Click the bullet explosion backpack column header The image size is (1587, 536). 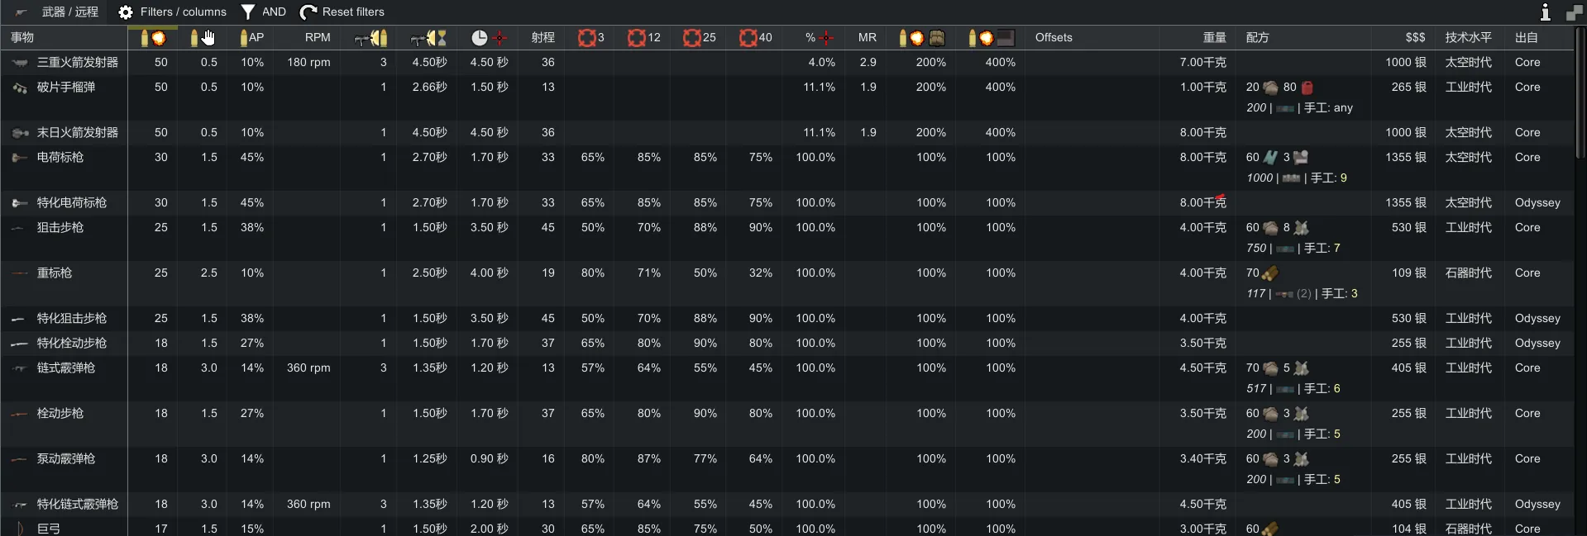(x=921, y=37)
